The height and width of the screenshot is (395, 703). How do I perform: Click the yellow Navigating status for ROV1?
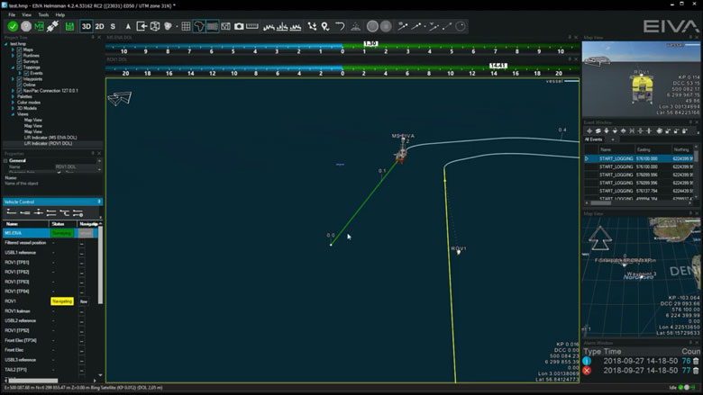61,301
